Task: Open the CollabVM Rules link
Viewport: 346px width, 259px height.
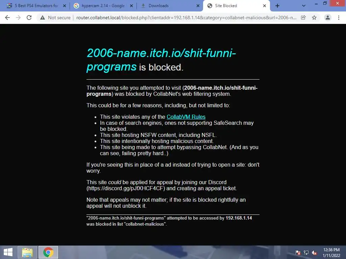Action: [186, 117]
